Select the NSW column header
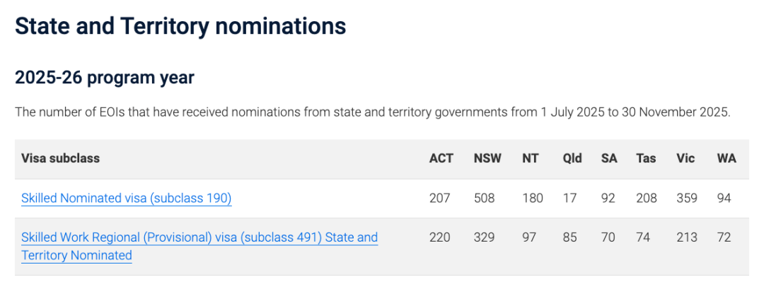The height and width of the screenshot is (284, 764). [487, 158]
